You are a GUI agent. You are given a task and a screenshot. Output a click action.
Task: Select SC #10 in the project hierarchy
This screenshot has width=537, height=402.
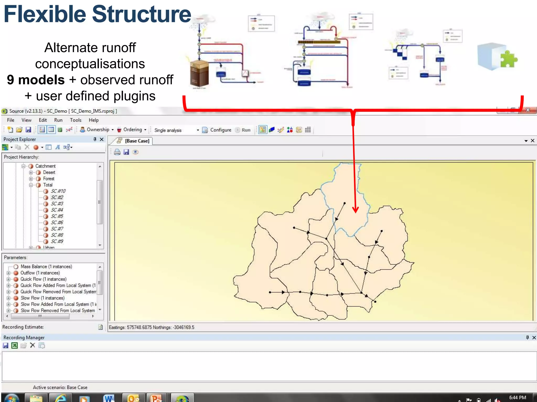tap(58, 191)
